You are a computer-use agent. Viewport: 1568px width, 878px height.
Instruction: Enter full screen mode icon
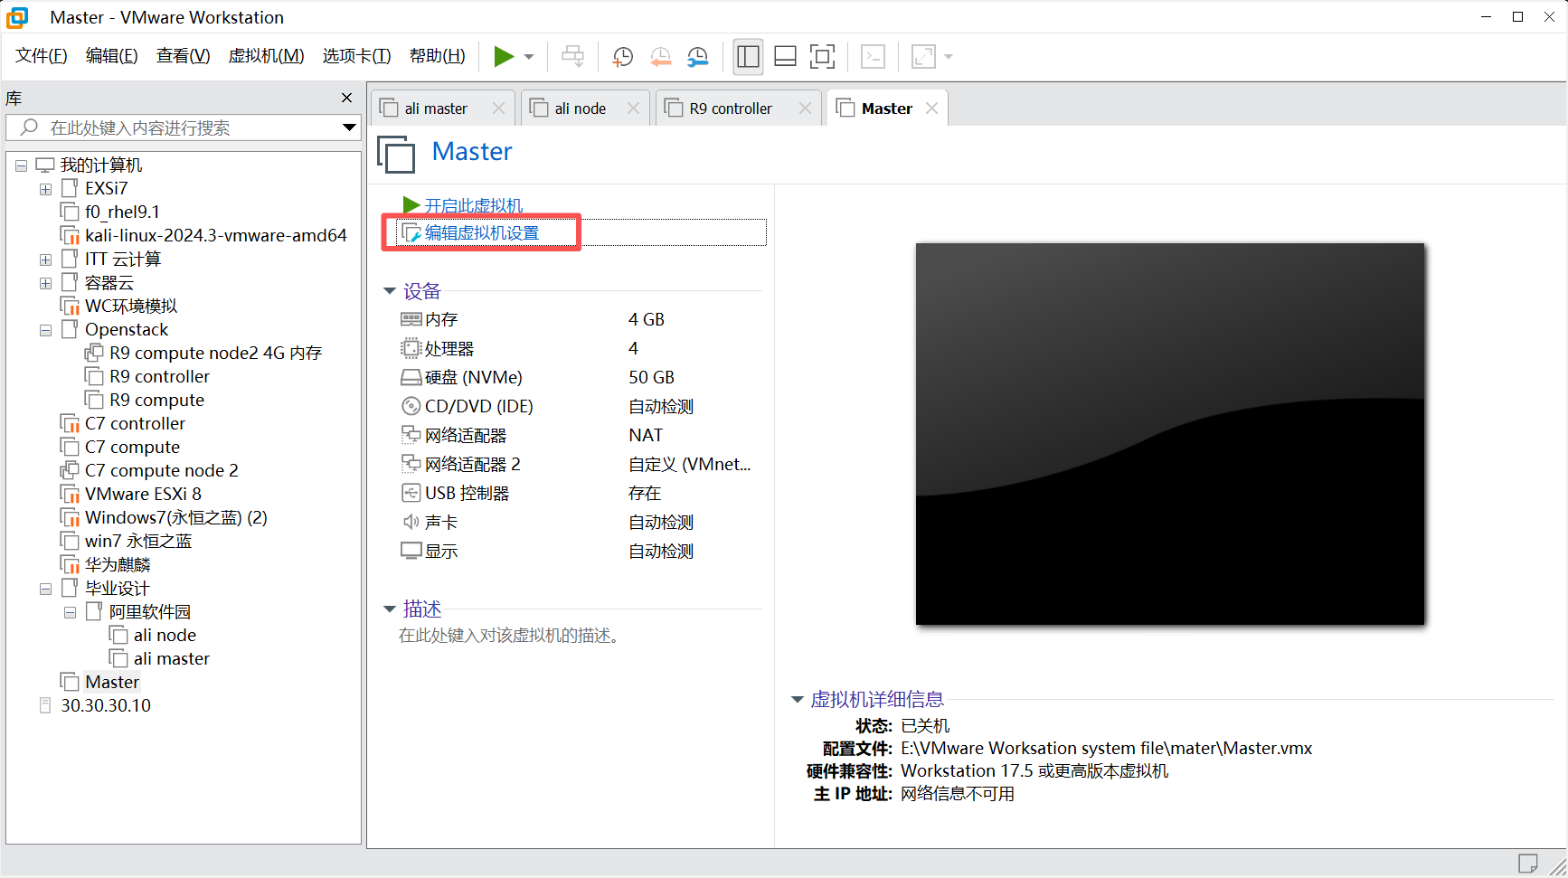(x=823, y=56)
